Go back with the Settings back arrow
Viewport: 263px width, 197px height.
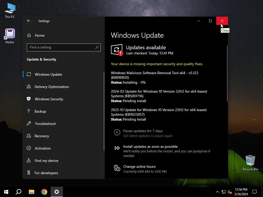pyautogui.click(x=29, y=21)
